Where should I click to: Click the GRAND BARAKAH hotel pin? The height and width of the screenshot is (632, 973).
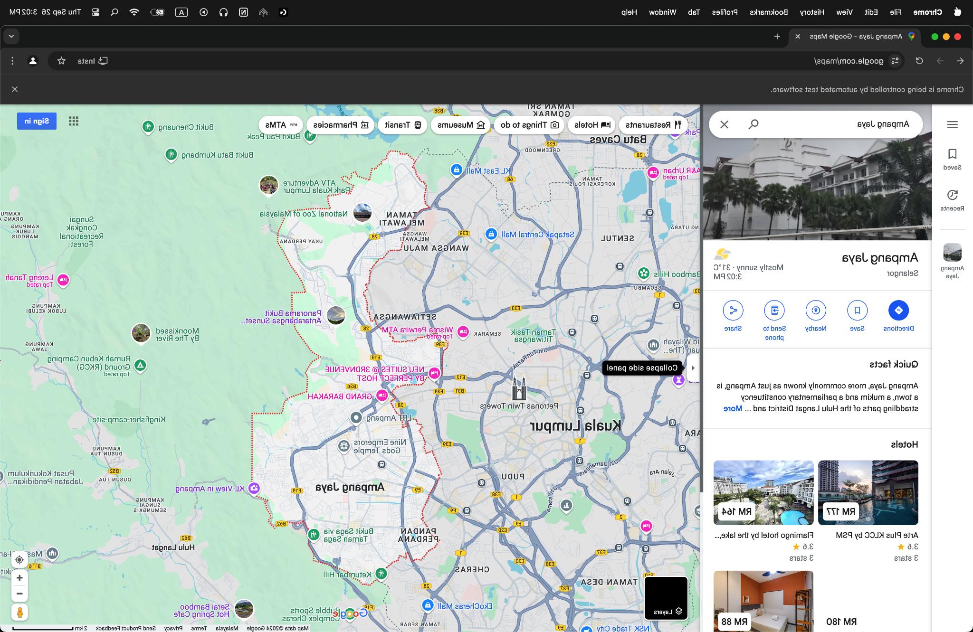(x=382, y=395)
